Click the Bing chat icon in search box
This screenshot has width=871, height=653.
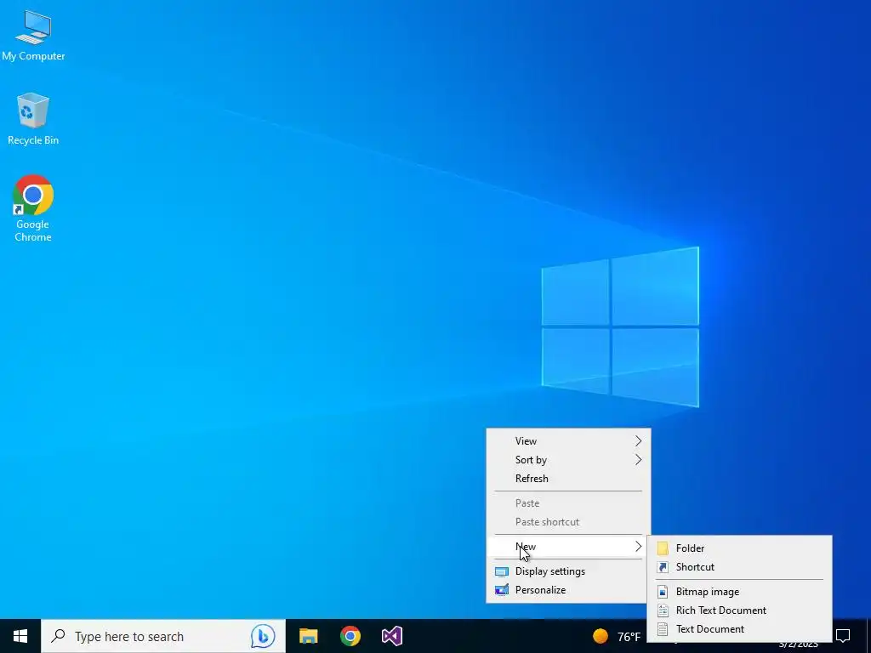pyautogui.click(x=262, y=636)
